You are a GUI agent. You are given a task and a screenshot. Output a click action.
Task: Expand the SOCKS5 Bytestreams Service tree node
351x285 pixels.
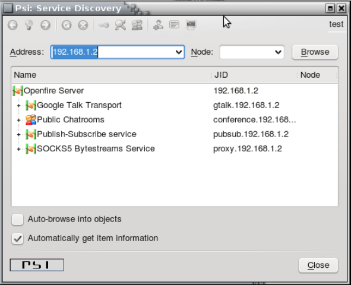point(19,149)
